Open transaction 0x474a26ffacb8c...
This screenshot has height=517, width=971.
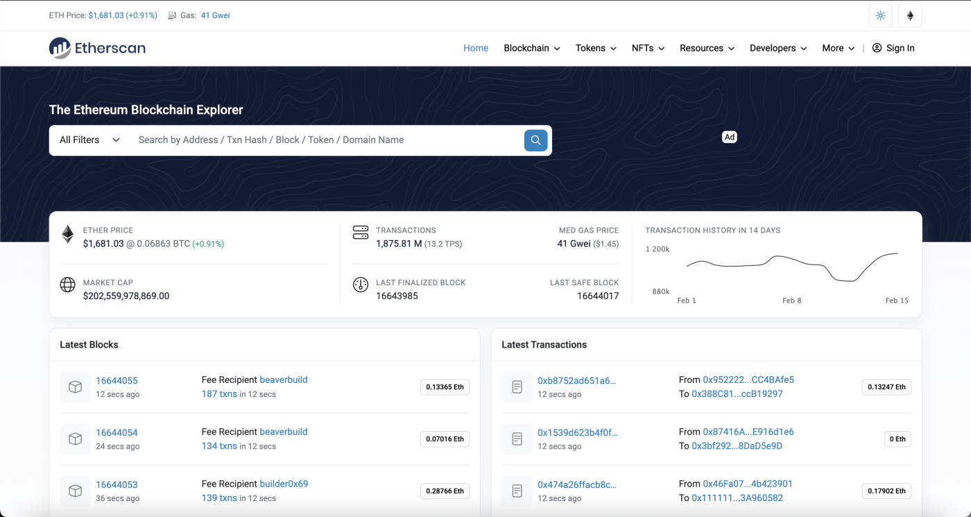click(x=577, y=484)
